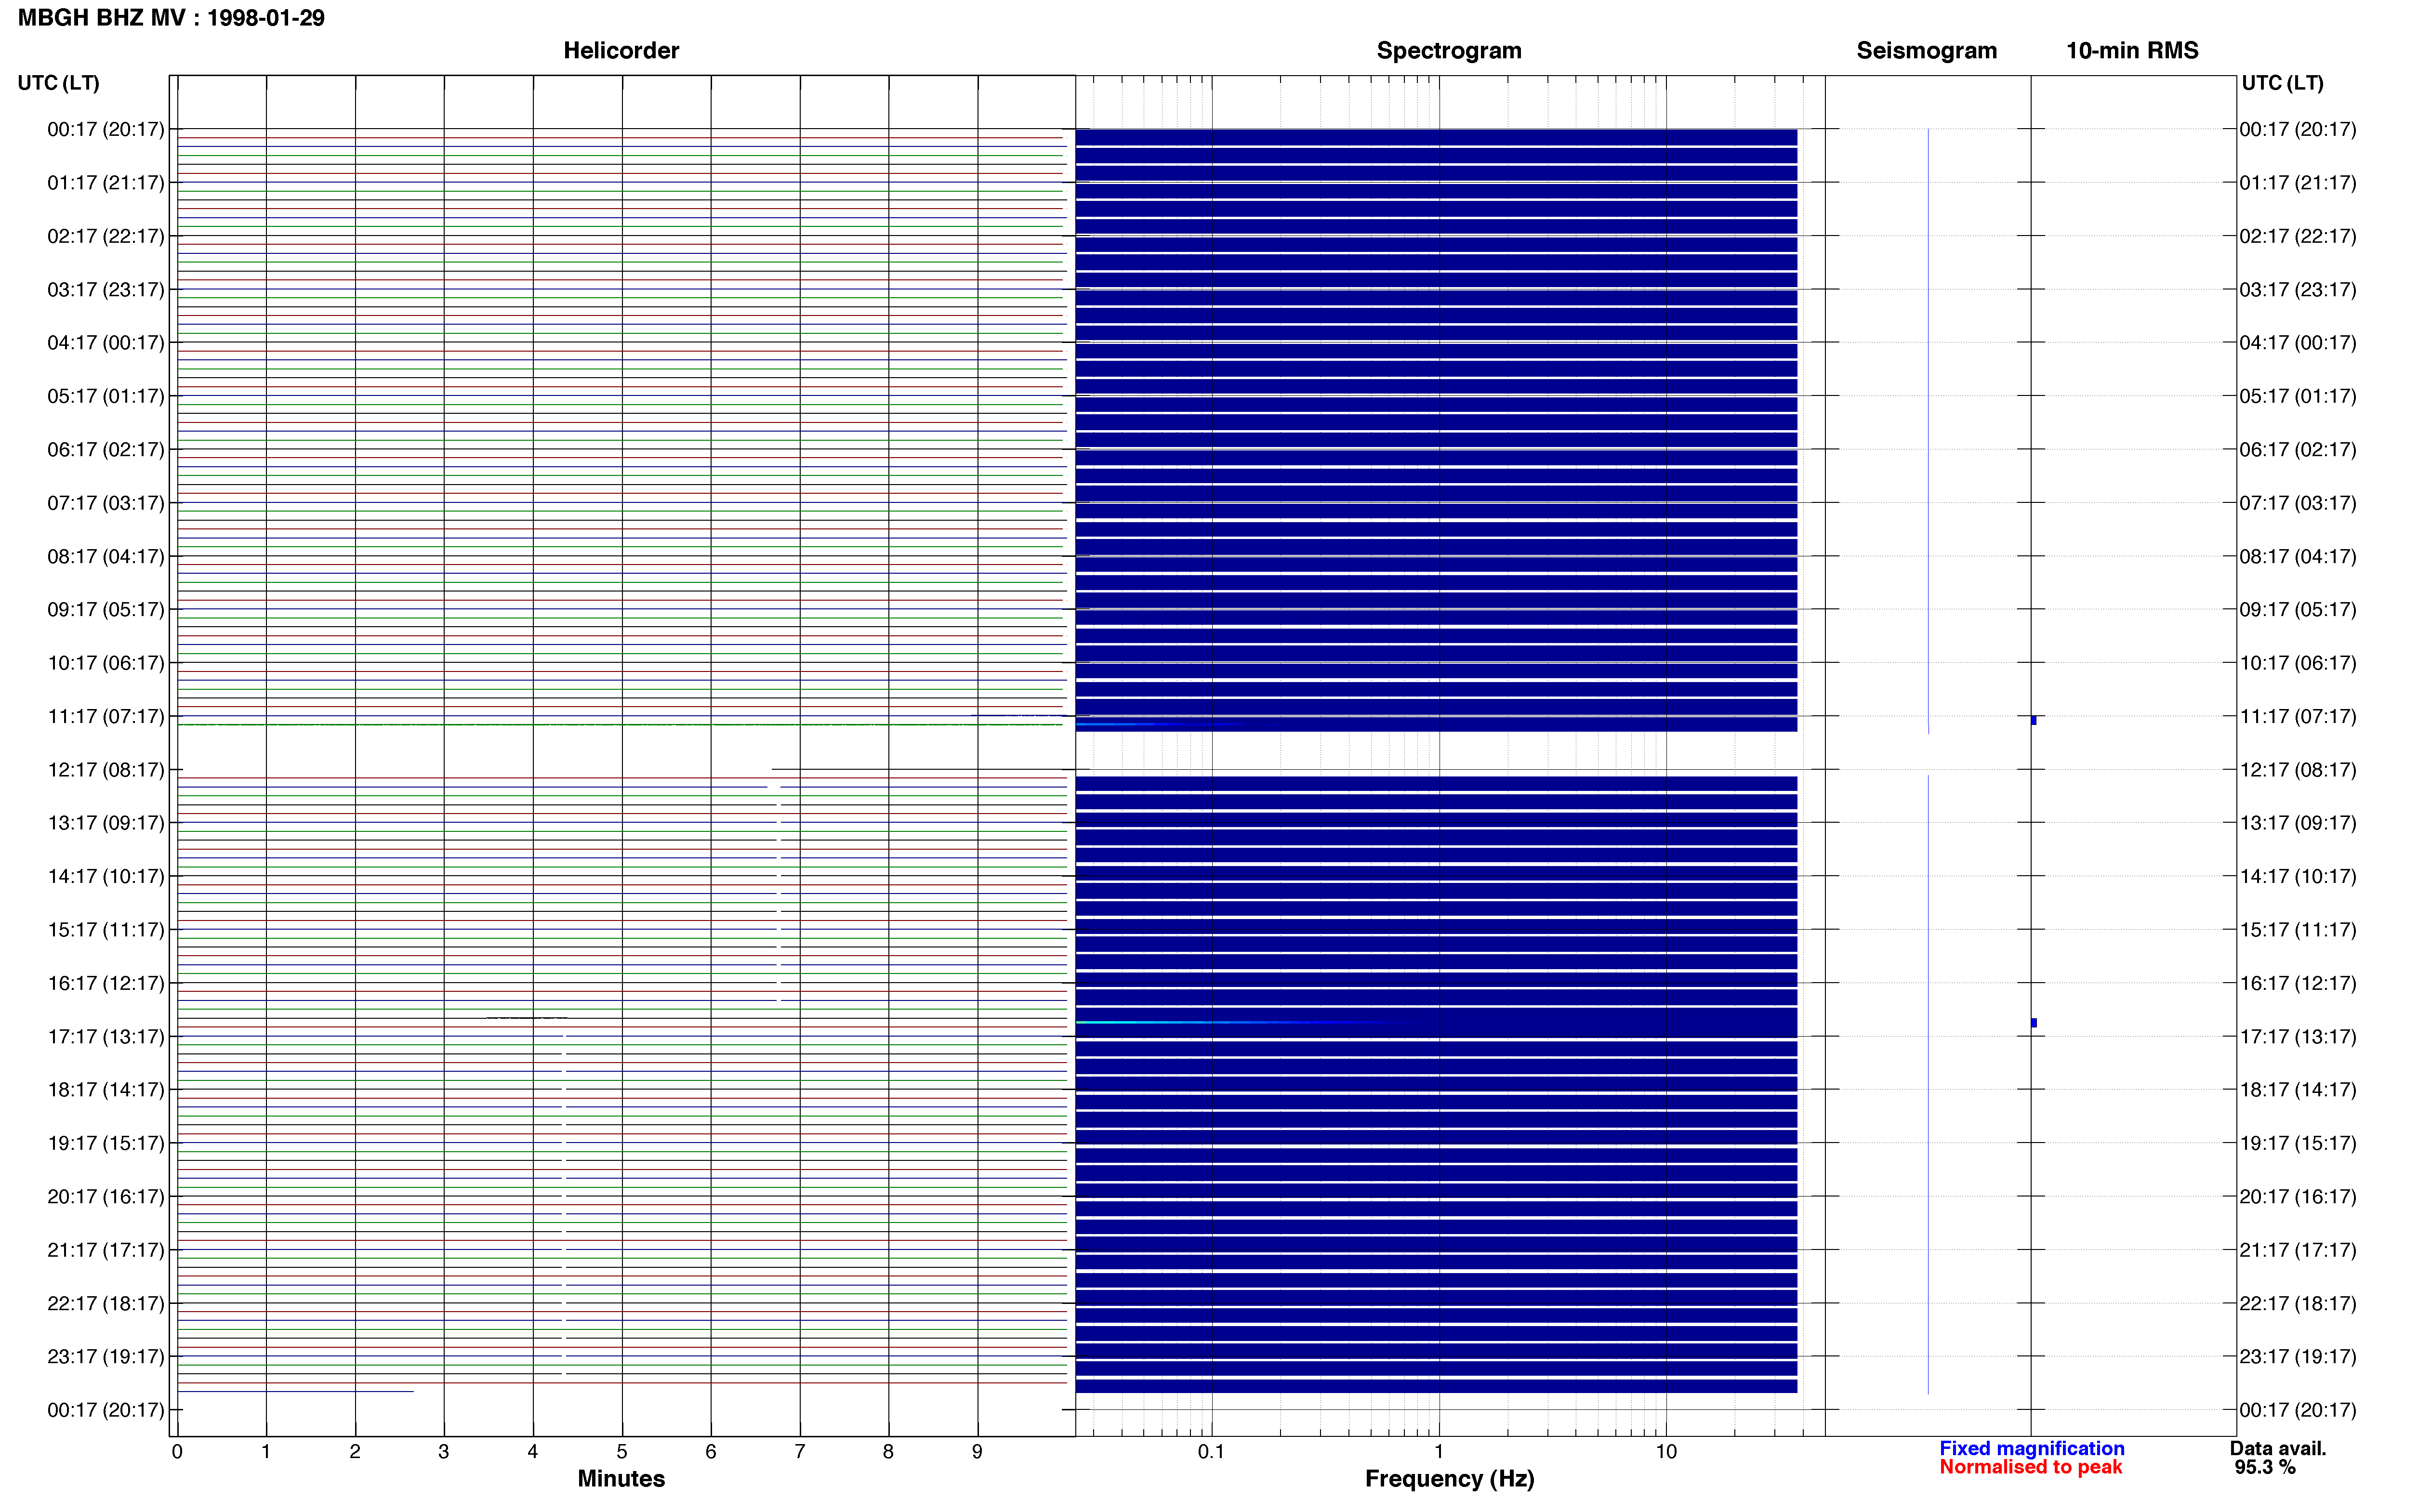
Task: Click the red Normalised to peak legend text
Action: click(2030, 1468)
